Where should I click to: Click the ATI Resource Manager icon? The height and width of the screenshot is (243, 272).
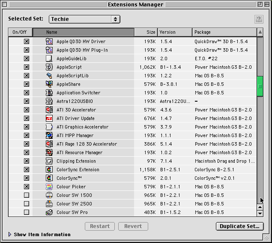[x=49, y=152]
